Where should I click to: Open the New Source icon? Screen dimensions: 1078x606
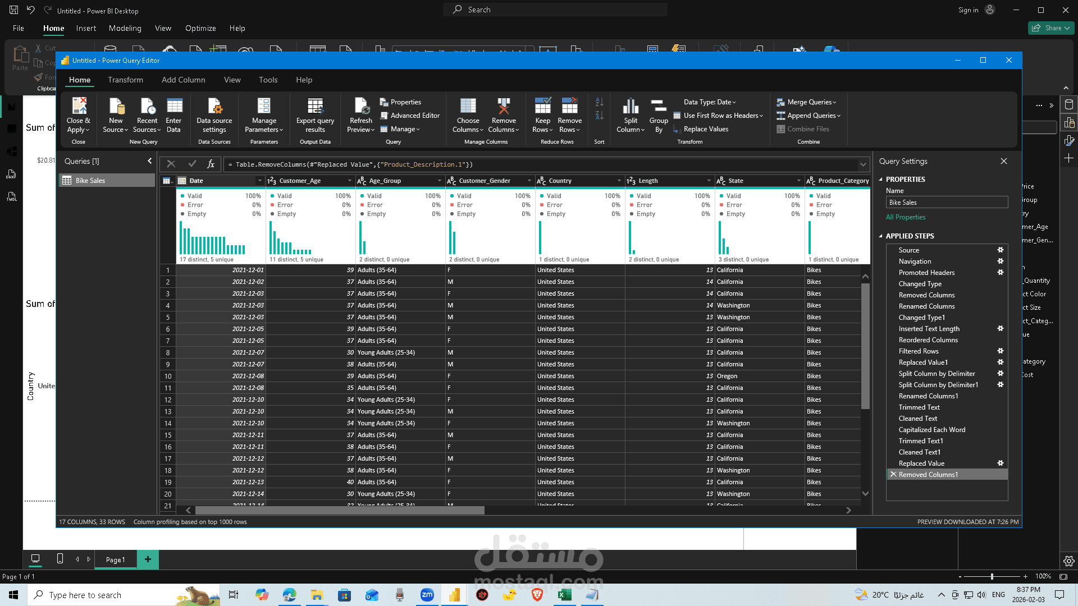click(116, 105)
